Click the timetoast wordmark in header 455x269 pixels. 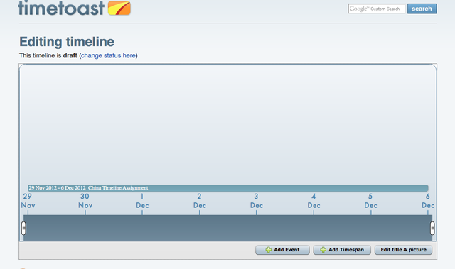point(61,8)
